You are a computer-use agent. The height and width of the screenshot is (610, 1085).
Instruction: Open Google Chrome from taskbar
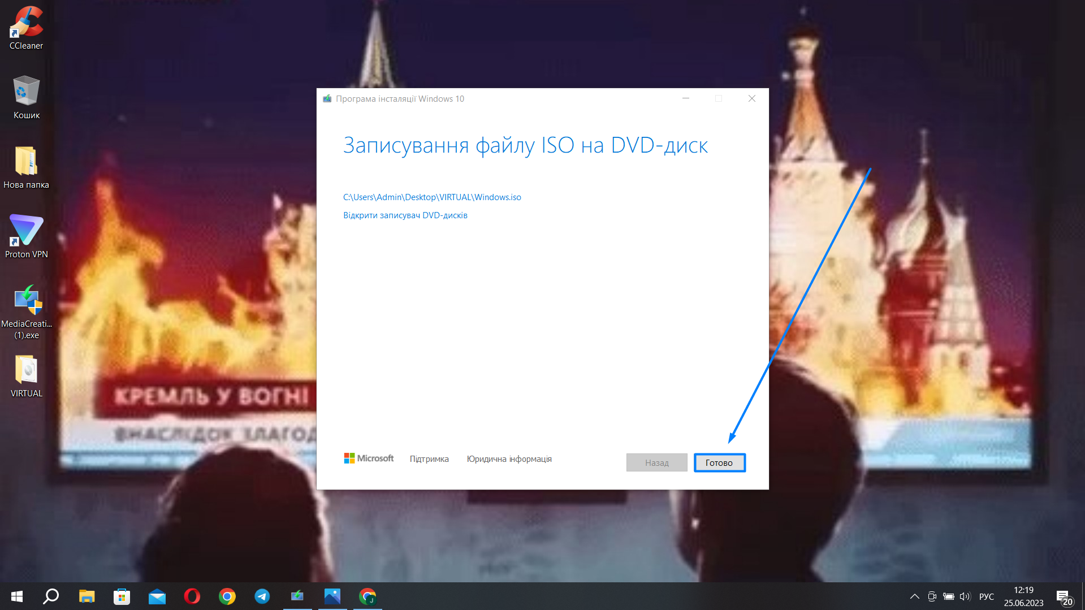click(227, 596)
